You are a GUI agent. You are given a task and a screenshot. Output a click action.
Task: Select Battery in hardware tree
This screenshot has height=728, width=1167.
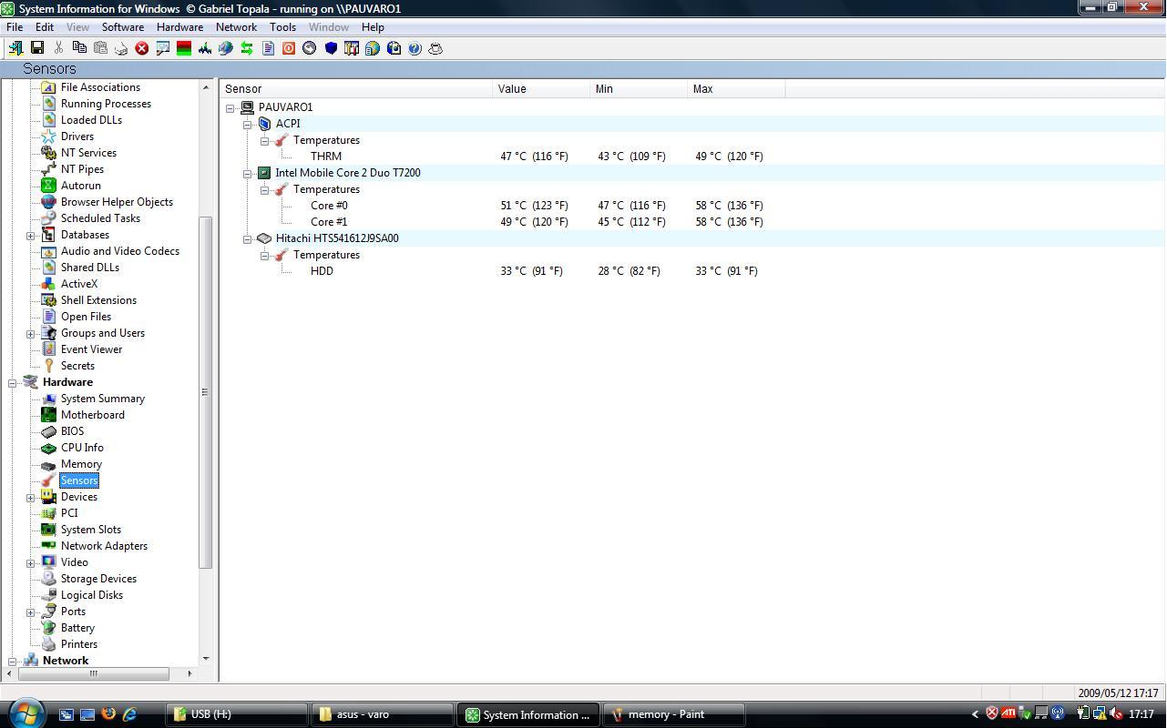77,628
